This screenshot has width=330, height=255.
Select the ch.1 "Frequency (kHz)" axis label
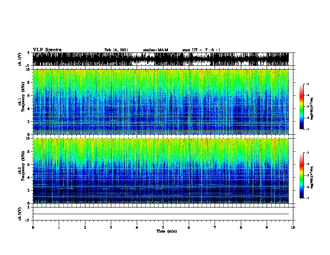tap(23, 97)
